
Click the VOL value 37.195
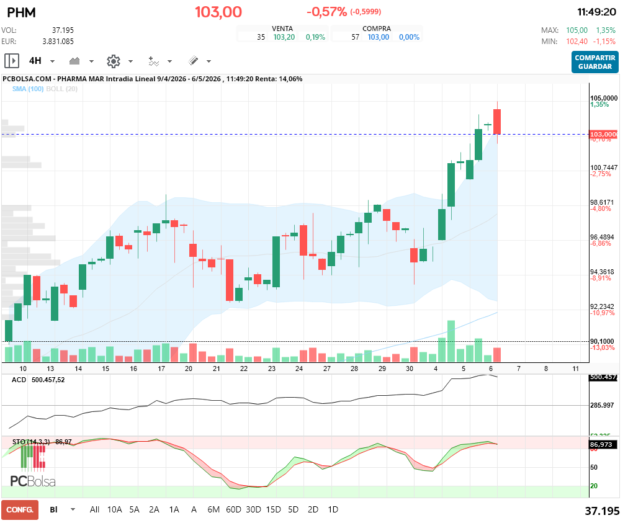[x=63, y=30]
